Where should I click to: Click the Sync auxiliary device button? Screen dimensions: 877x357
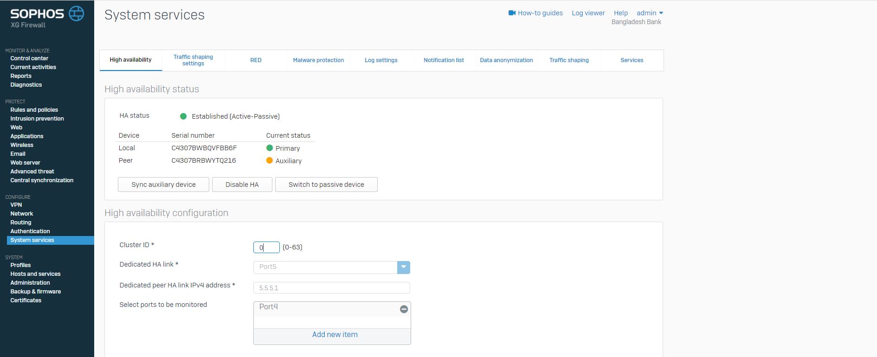pos(163,185)
